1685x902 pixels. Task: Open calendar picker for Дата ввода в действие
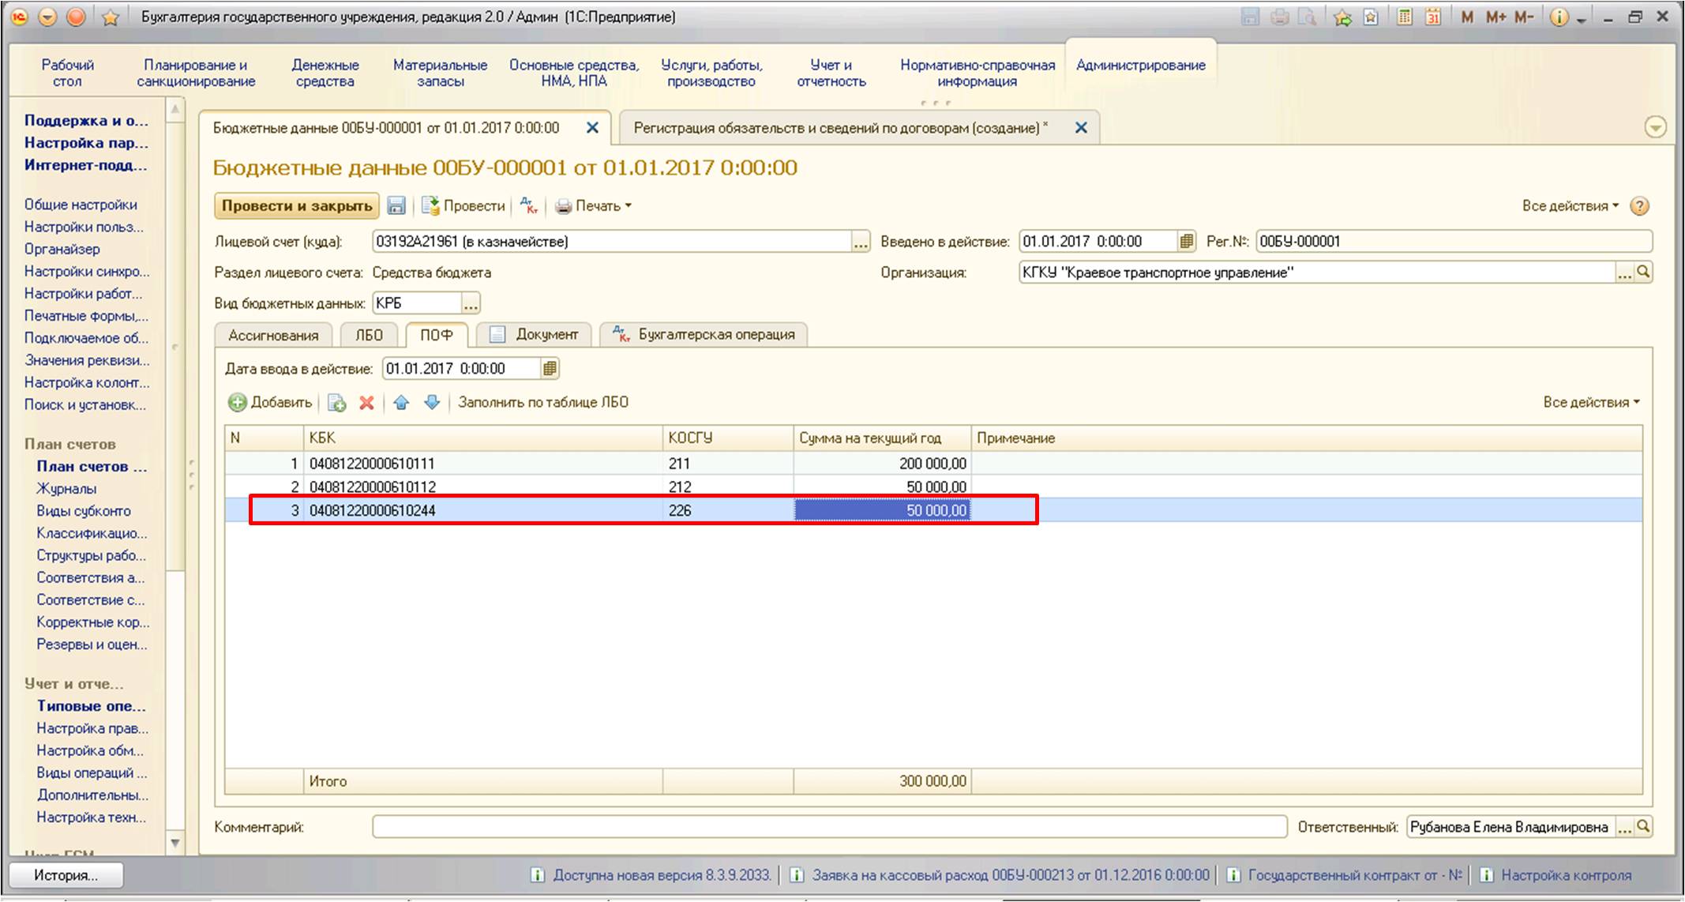click(550, 368)
